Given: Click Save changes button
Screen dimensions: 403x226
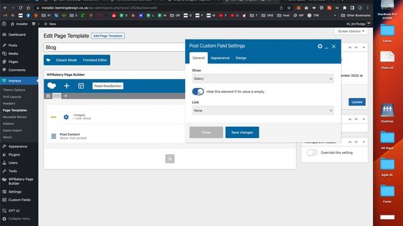Looking at the screenshot, I should (x=242, y=132).
